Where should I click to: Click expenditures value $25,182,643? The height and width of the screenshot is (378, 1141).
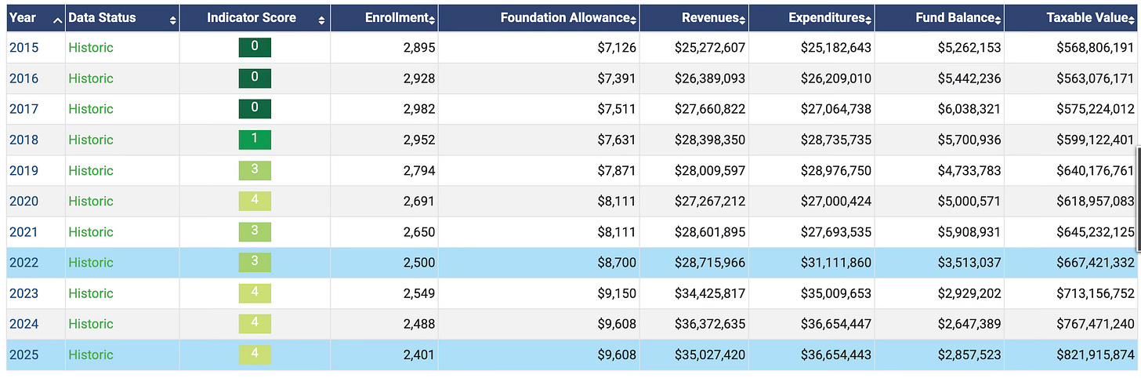pos(836,48)
